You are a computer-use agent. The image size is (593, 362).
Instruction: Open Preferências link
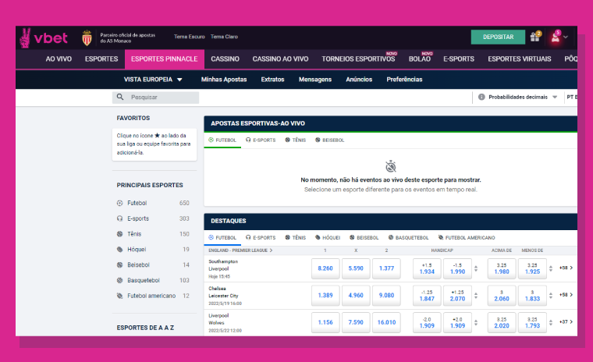pos(404,80)
